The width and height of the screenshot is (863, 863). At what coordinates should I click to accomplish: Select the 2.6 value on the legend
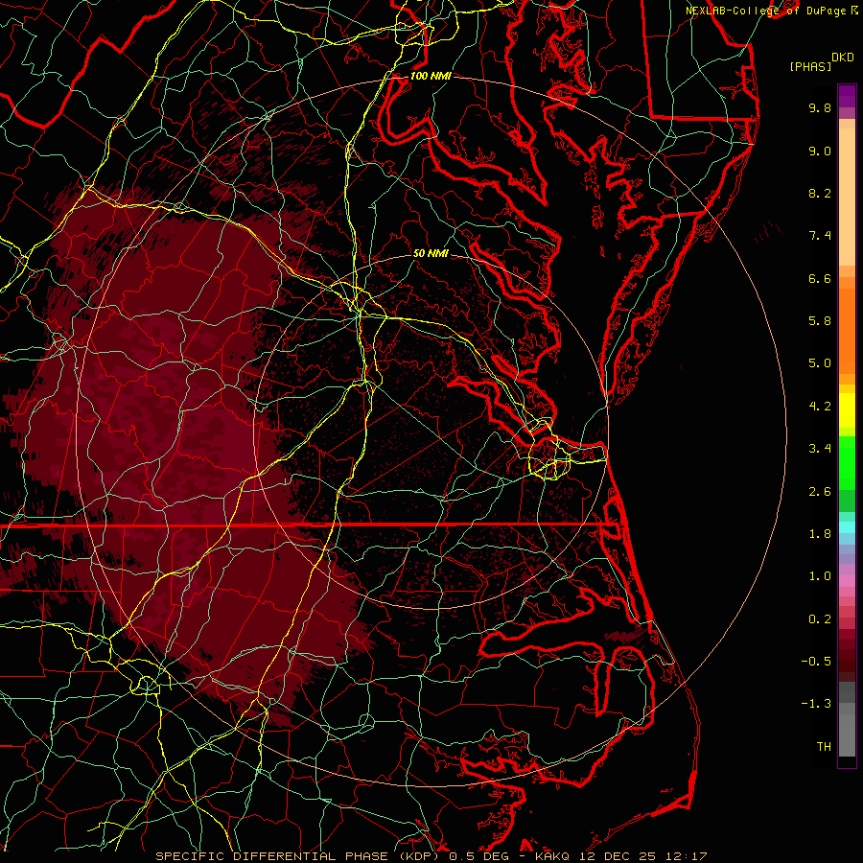820,492
